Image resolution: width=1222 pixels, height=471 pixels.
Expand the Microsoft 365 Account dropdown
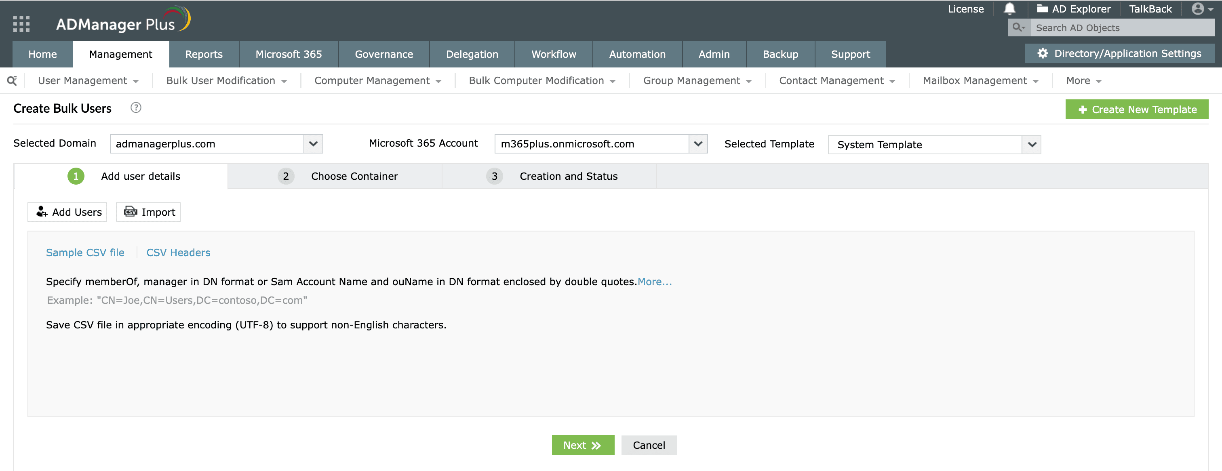point(697,144)
